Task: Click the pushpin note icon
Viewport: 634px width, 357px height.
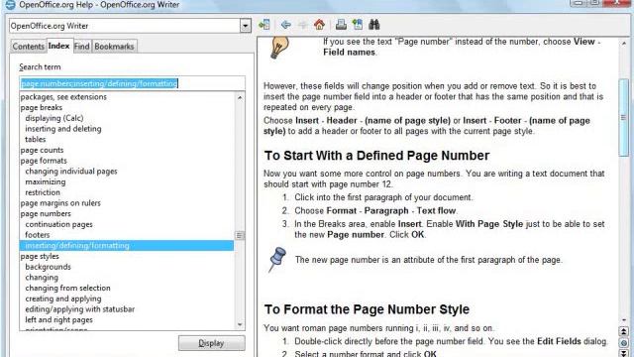Action: click(x=277, y=259)
